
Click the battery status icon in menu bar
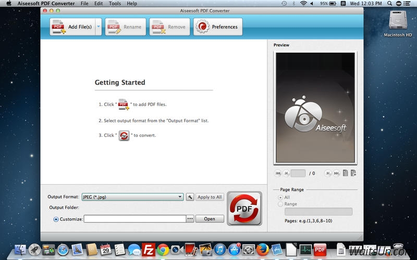coord(333,4)
